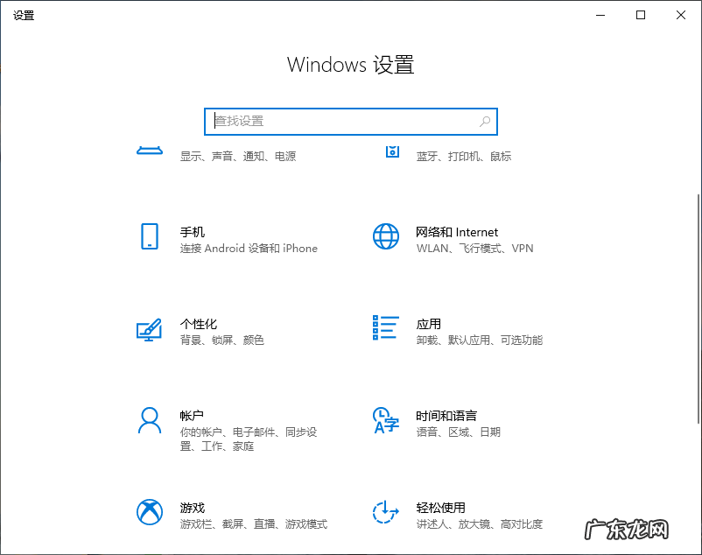Click the 帐户 category label
This screenshot has height=555, width=702.
tap(193, 415)
